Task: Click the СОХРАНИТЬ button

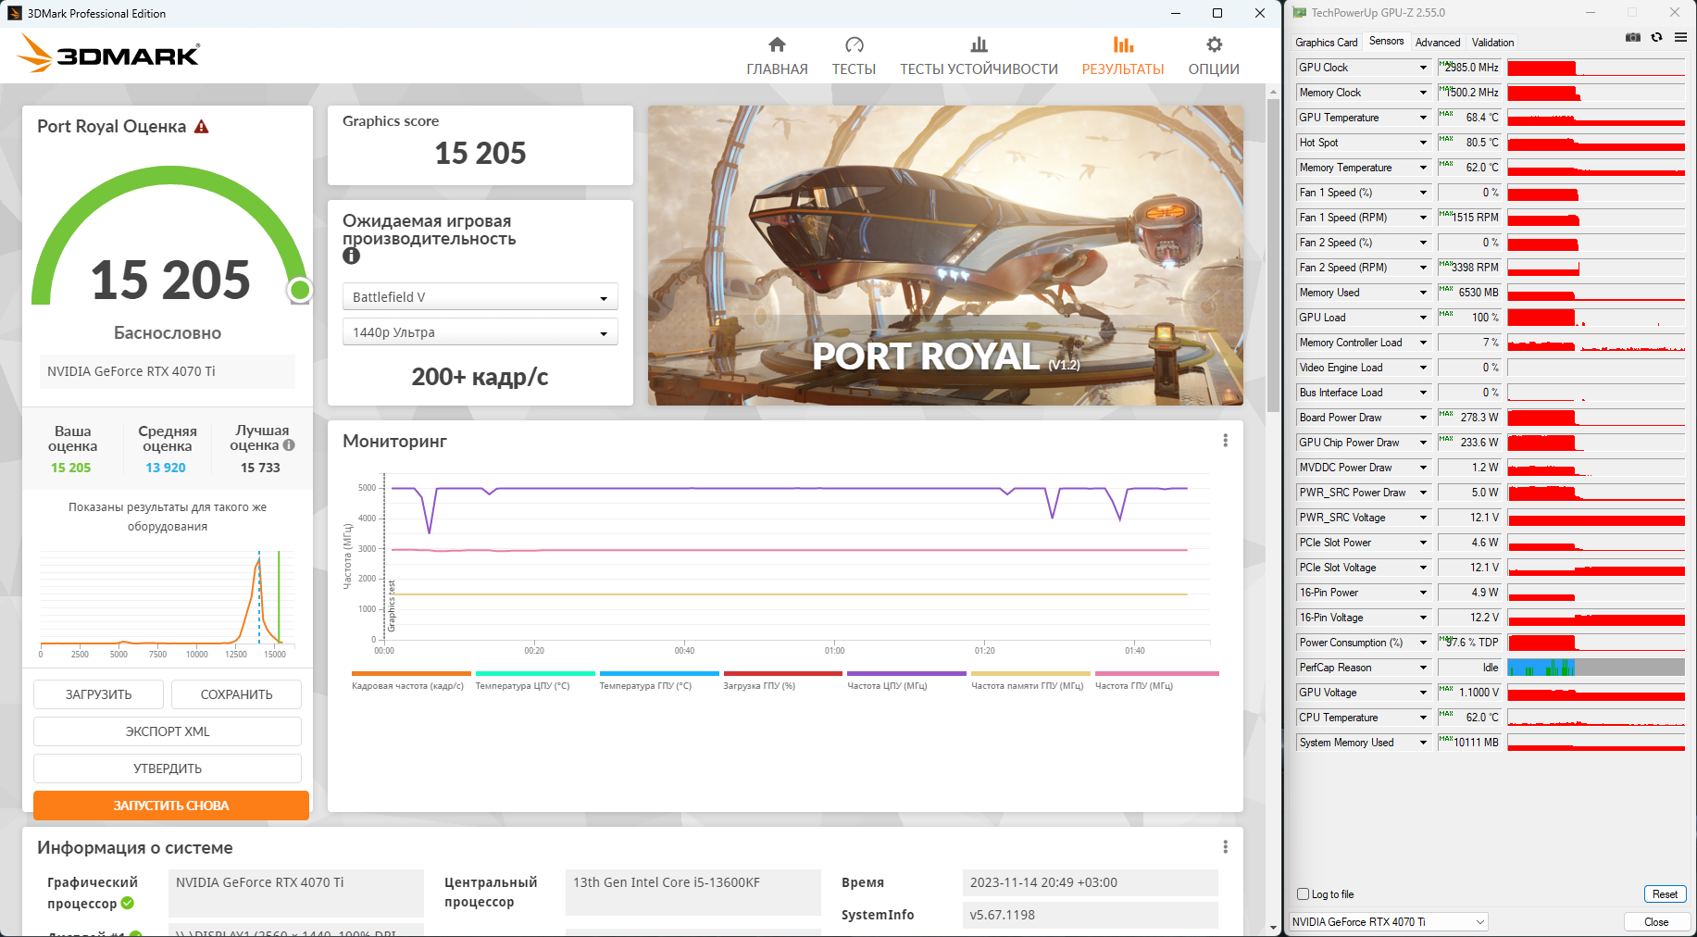Action: pyautogui.click(x=236, y=694)
